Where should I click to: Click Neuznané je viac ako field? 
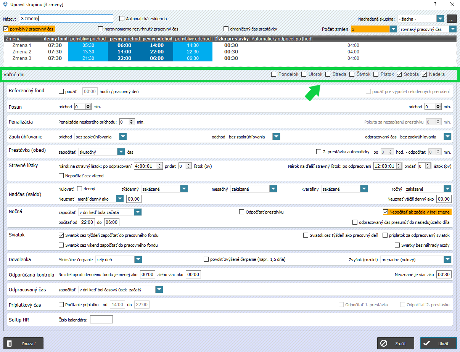click(444, 275)
